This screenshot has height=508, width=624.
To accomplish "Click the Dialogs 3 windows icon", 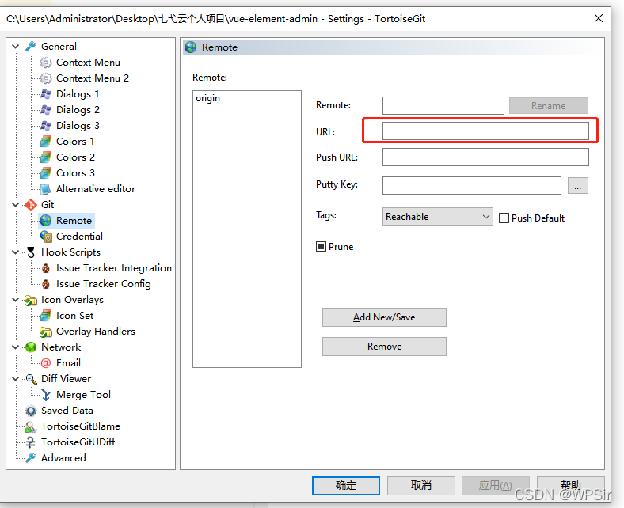I will pyautogui.click(x=46, y=126).
